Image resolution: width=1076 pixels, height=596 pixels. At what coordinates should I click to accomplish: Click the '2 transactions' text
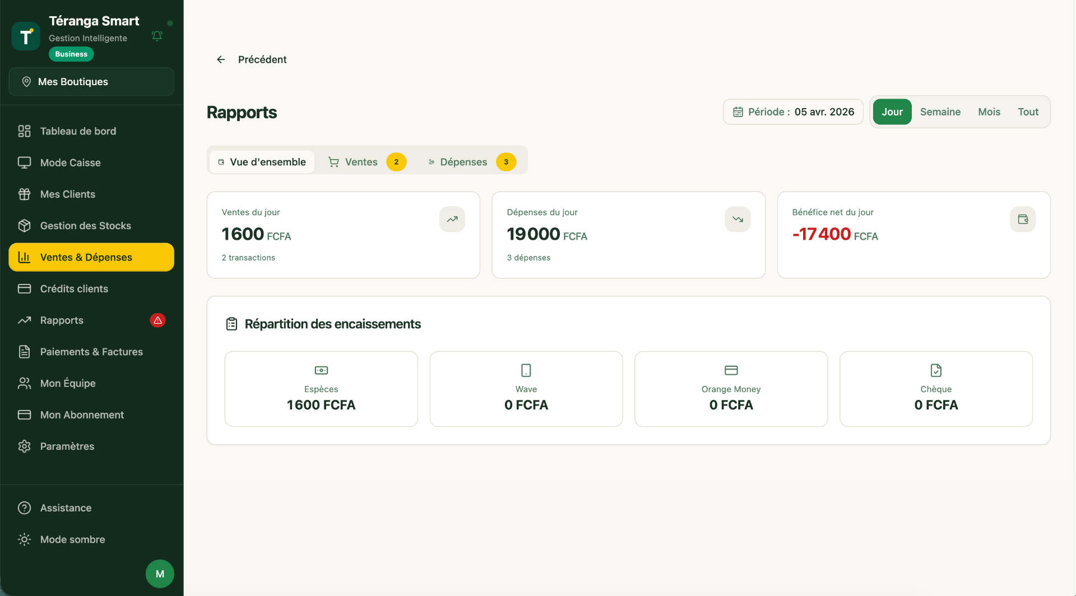[248, 258]
